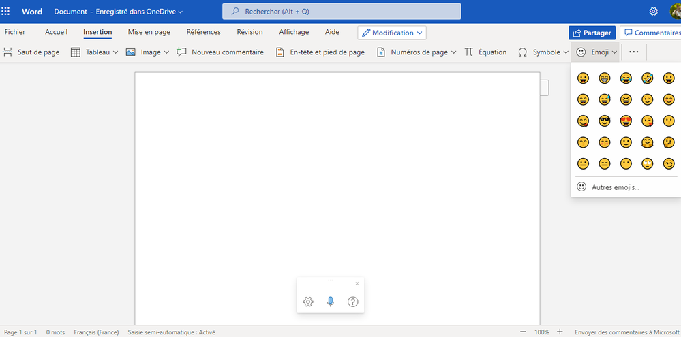Open dictation help question mark

(x=353, y=302)
